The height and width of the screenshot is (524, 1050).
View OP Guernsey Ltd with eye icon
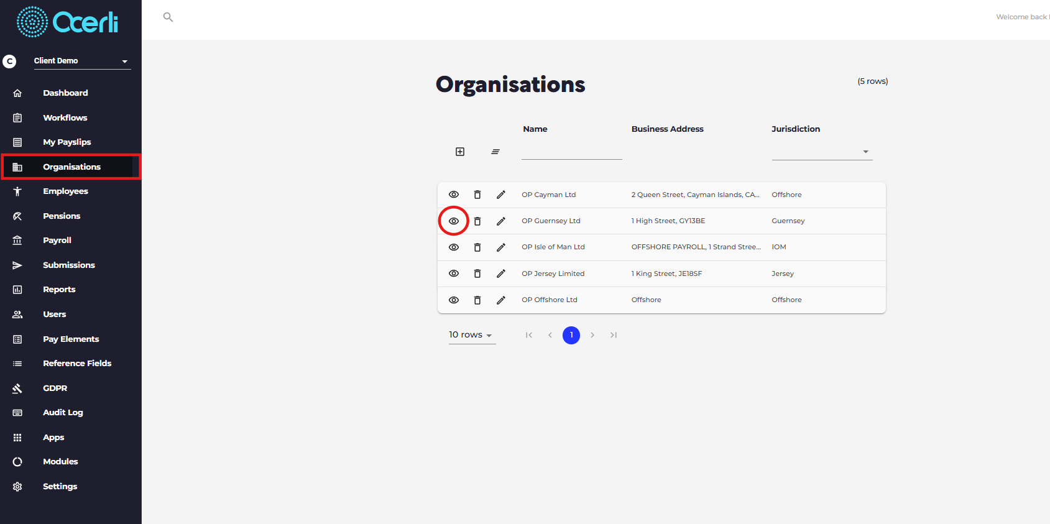coord(454,221)
